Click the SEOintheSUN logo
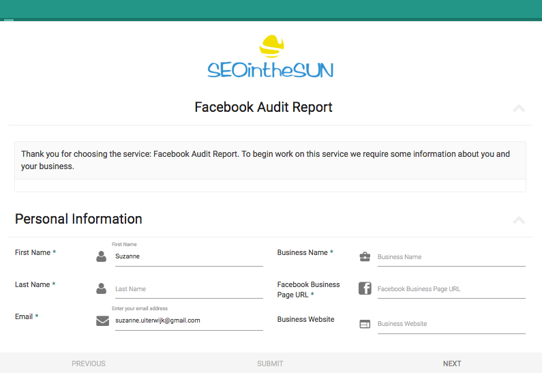Screen dimensions: 542x373 click(270, 57)
